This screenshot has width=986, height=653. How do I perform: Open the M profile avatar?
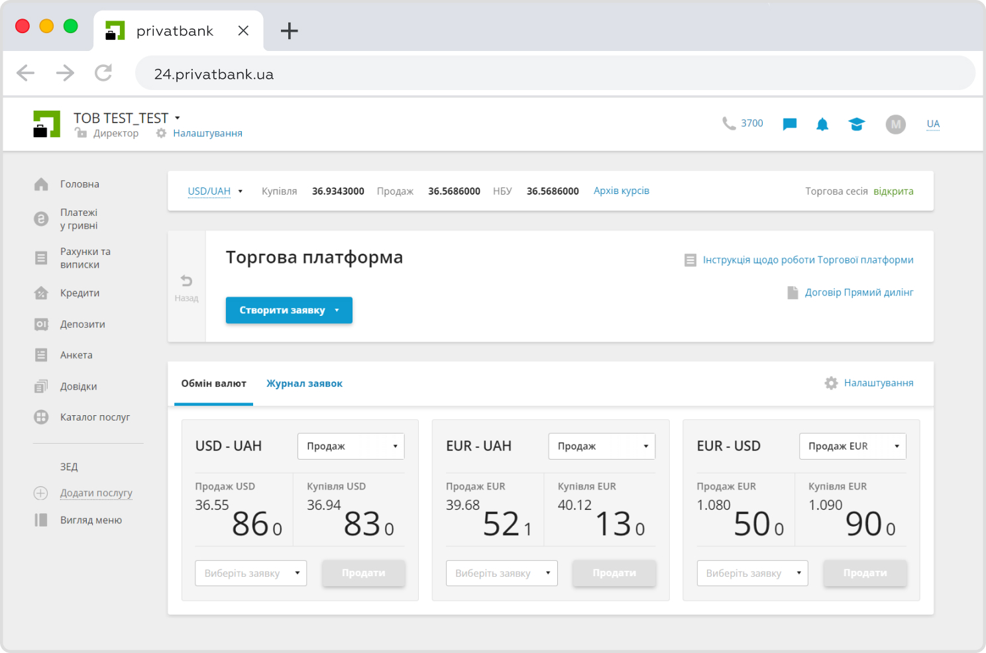895,124
